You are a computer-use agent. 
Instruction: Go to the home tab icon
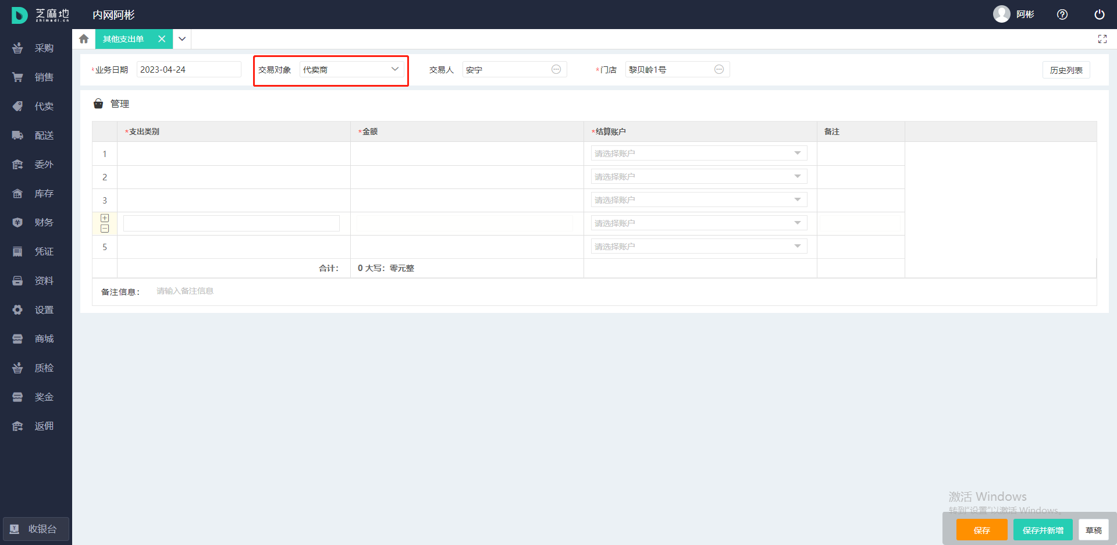pyautogui.click(x=84, y=39)
